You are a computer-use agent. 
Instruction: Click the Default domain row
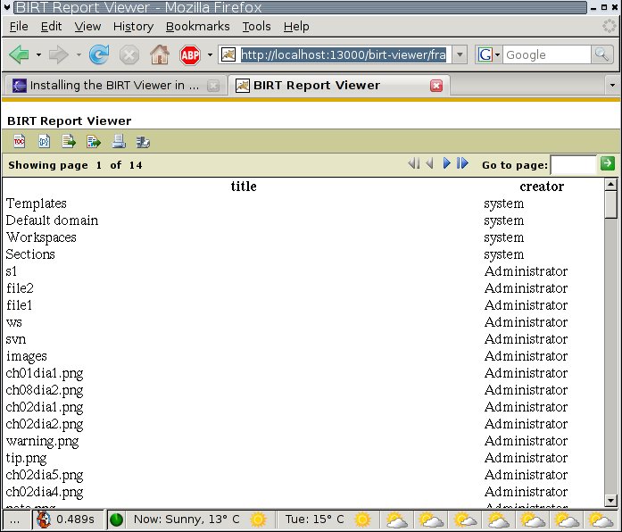(x=52, y=220)
